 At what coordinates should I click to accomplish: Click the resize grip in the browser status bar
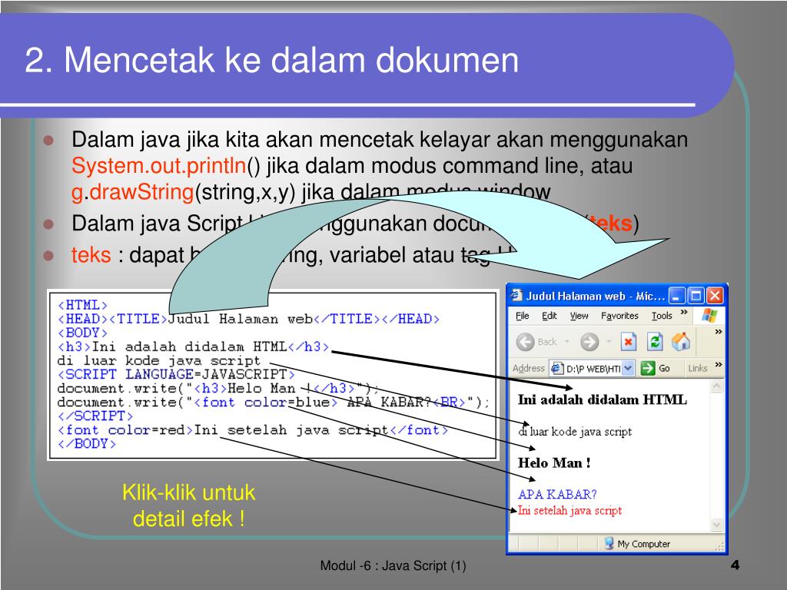click(719, 546)
